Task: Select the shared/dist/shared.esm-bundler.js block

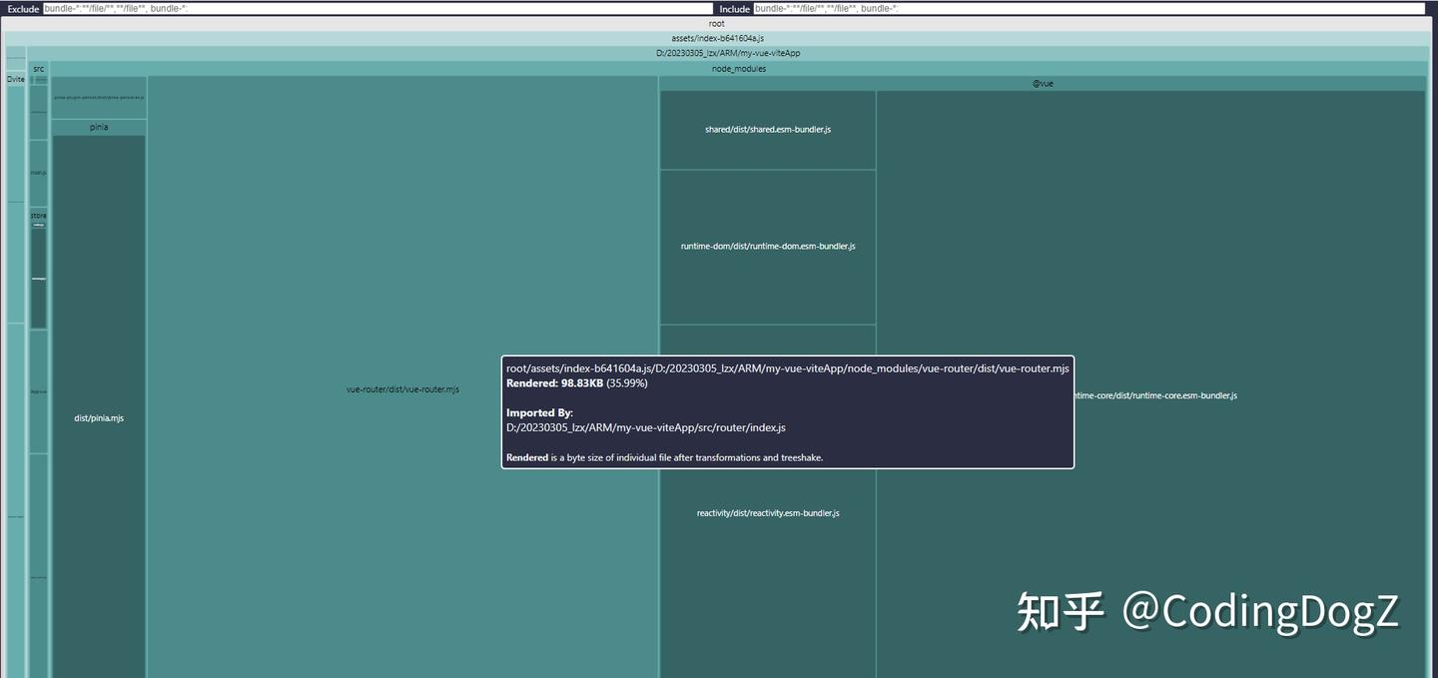Action: [x=768, y=130]
